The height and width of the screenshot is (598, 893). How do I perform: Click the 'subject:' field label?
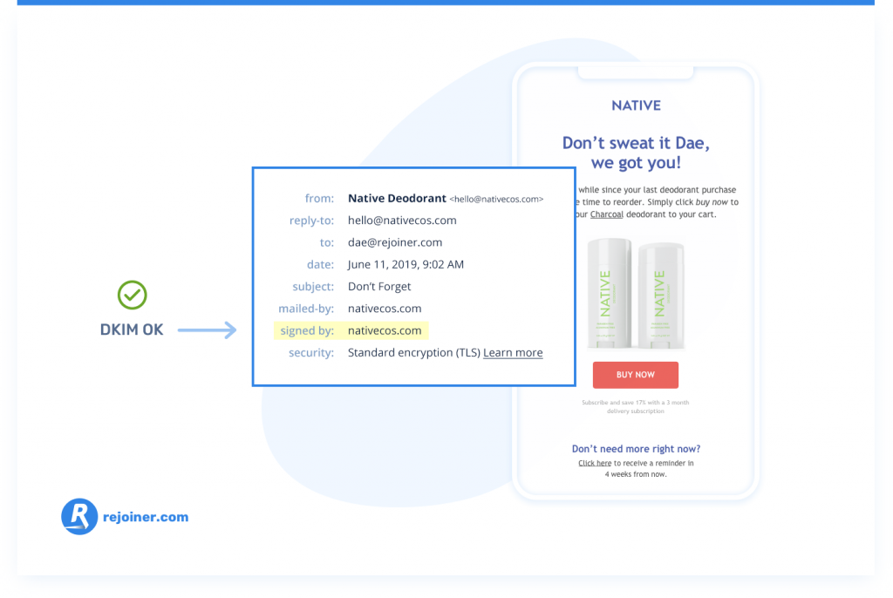[x=313, y=287]
